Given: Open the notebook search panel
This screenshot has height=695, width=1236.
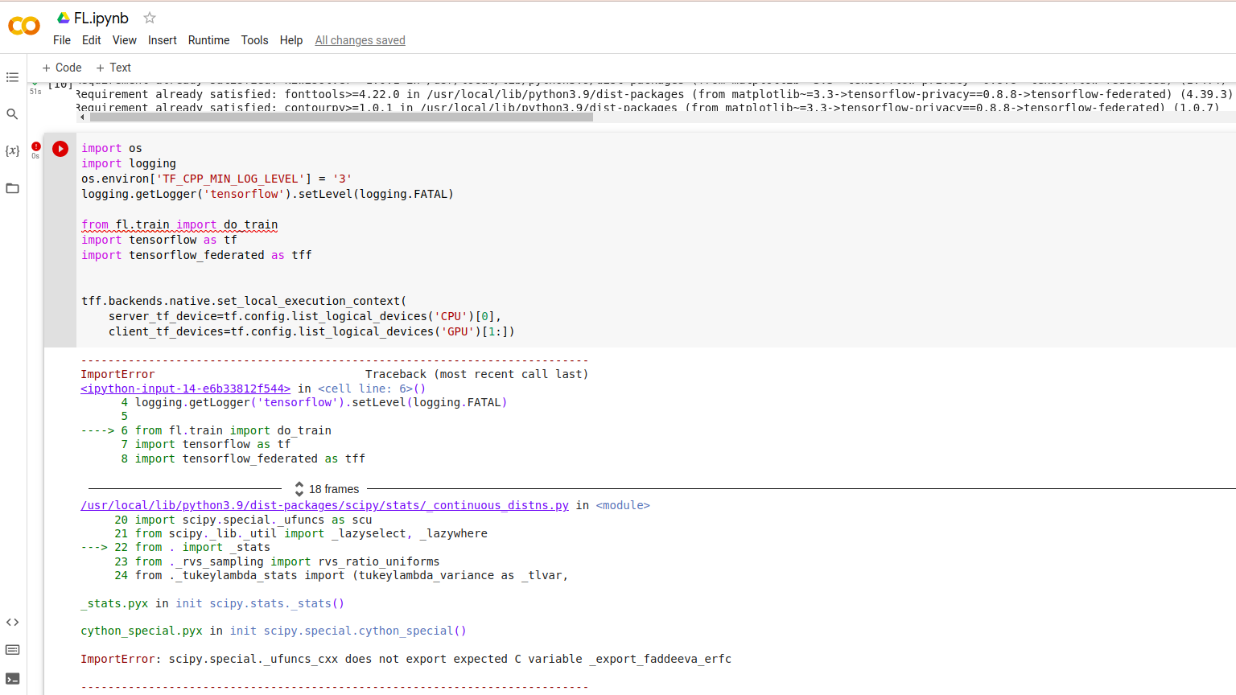Looking at the screenshot, I should coord(12,114).
